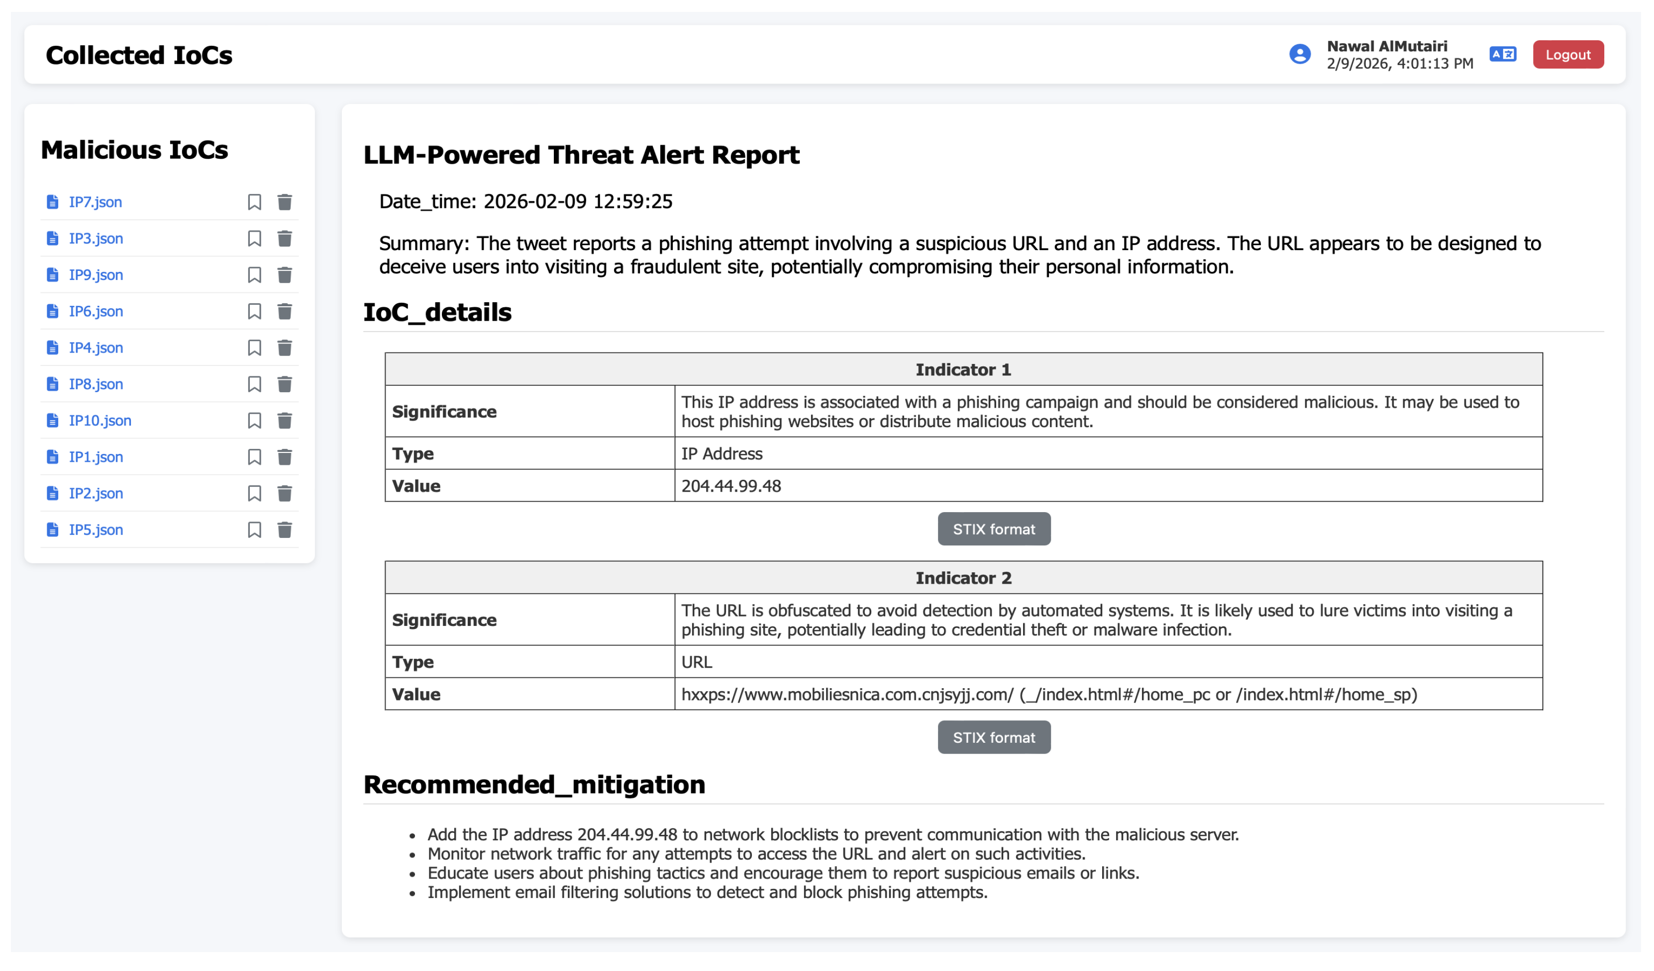Screen dimensions: 1654x971
Task: Delete IP2.json using trash icon
Action: pos(284,493)
